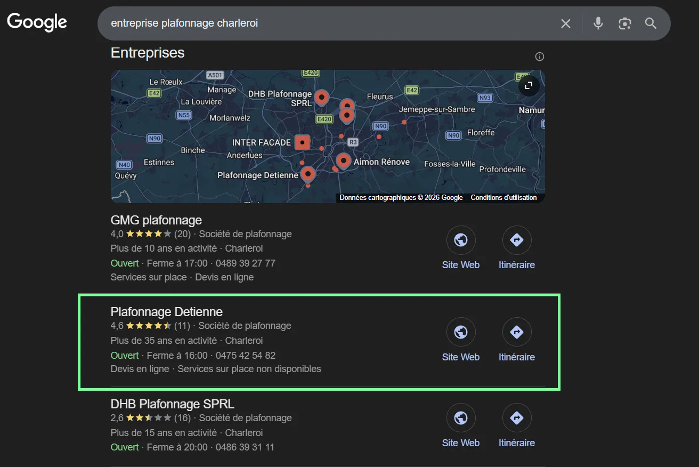Click 'Site Web' label for Plafonnage Detienne
Viewport: 699px width, 467px height.
[461, 357]
